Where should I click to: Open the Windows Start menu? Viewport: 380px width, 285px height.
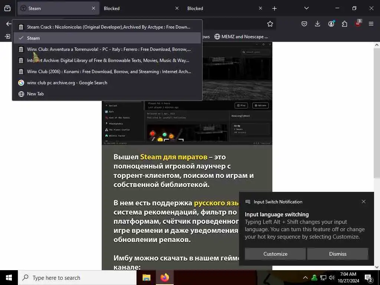[9, 278]
